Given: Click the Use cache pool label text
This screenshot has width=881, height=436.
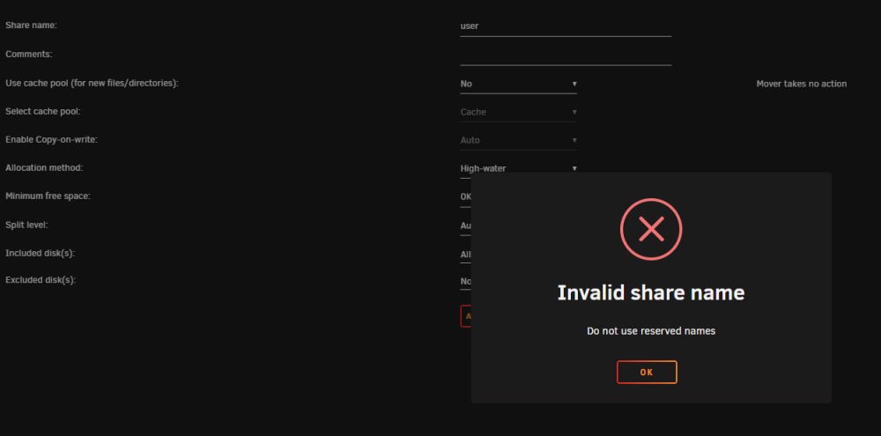Looking at the screenshot, I should (x=93, y=83).
